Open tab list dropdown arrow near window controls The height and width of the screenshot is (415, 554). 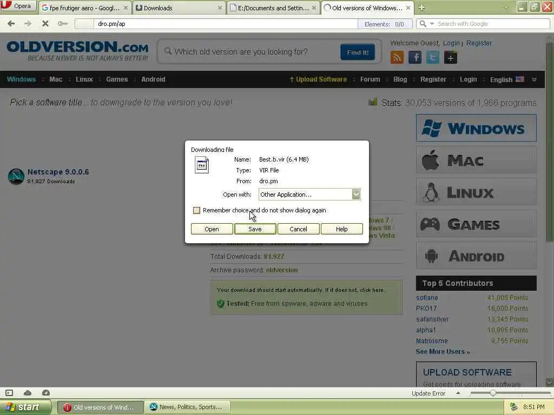pyautogui.click(x=506, y=8)
